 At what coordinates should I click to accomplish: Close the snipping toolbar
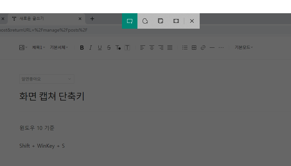[x=192, y=21]
